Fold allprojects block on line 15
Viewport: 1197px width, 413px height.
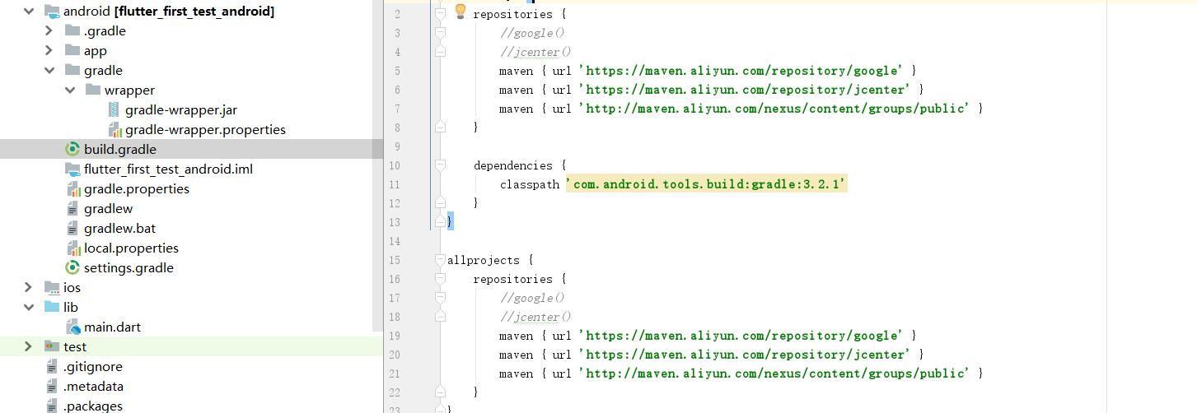tap(440, 260)
